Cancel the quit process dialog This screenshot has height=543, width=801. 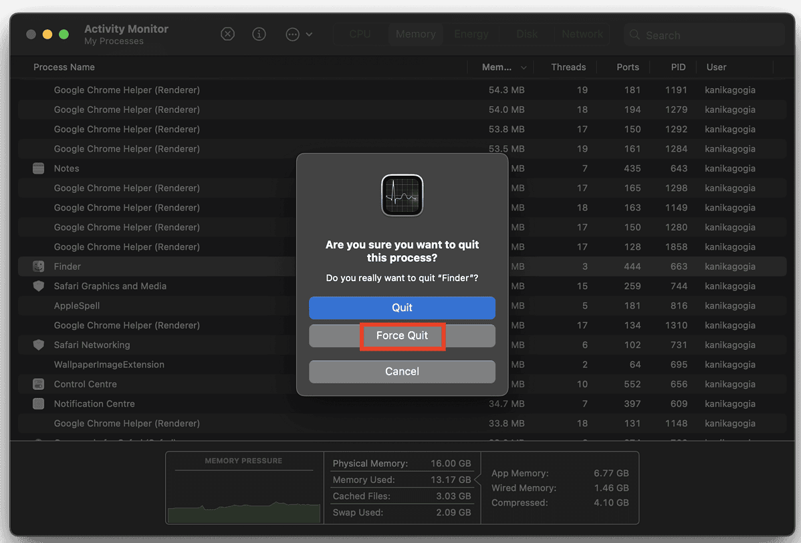(402, 371)
